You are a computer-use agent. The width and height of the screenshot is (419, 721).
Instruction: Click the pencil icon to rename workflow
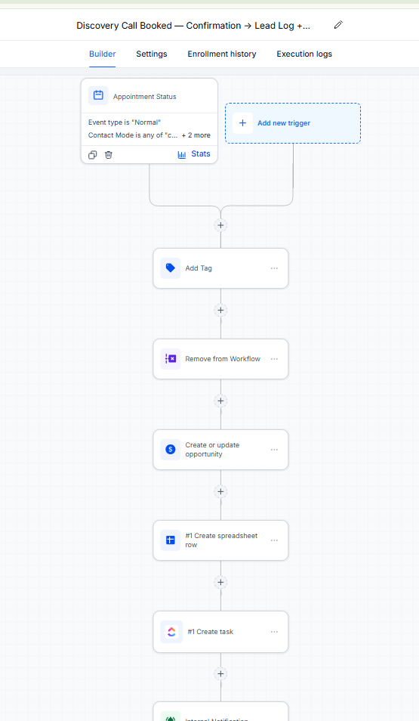point(338,25)
